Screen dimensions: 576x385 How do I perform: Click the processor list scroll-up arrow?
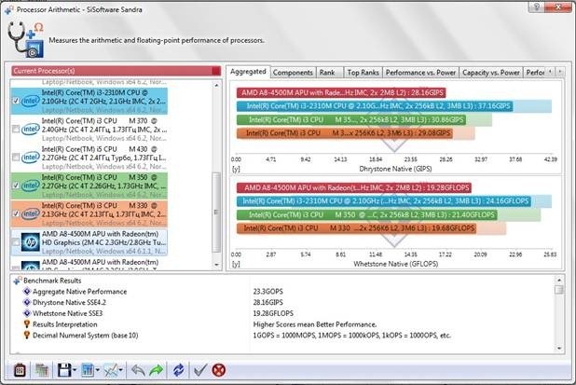point(216,85)
